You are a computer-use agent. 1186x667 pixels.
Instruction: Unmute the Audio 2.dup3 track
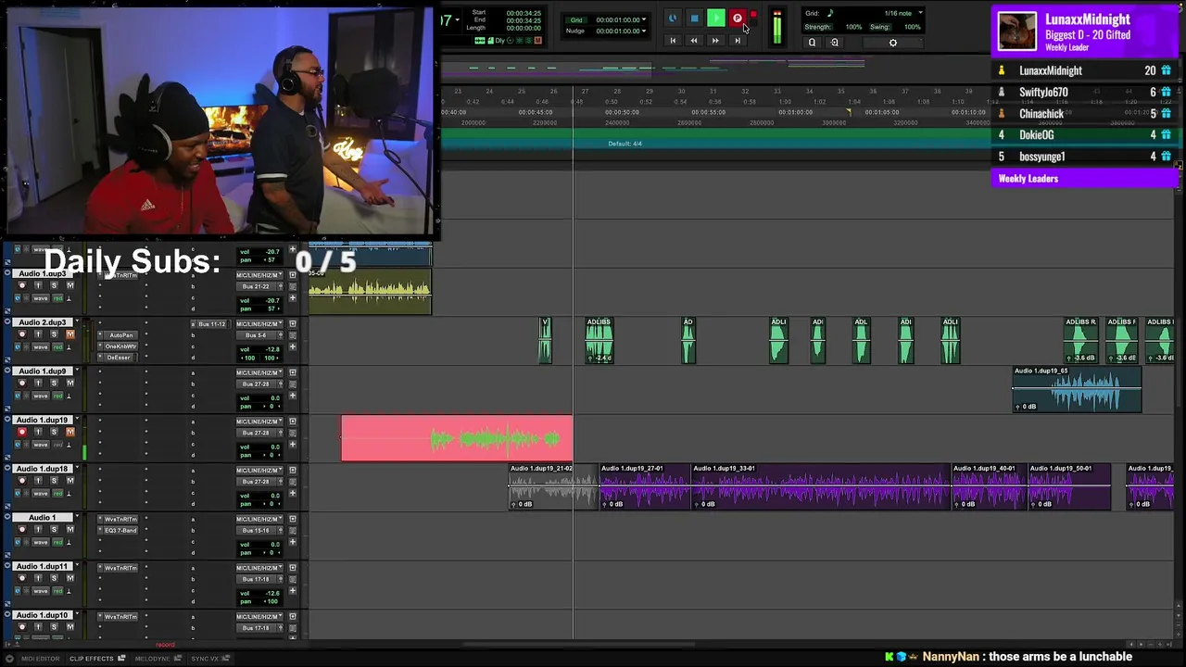[69, 334]
